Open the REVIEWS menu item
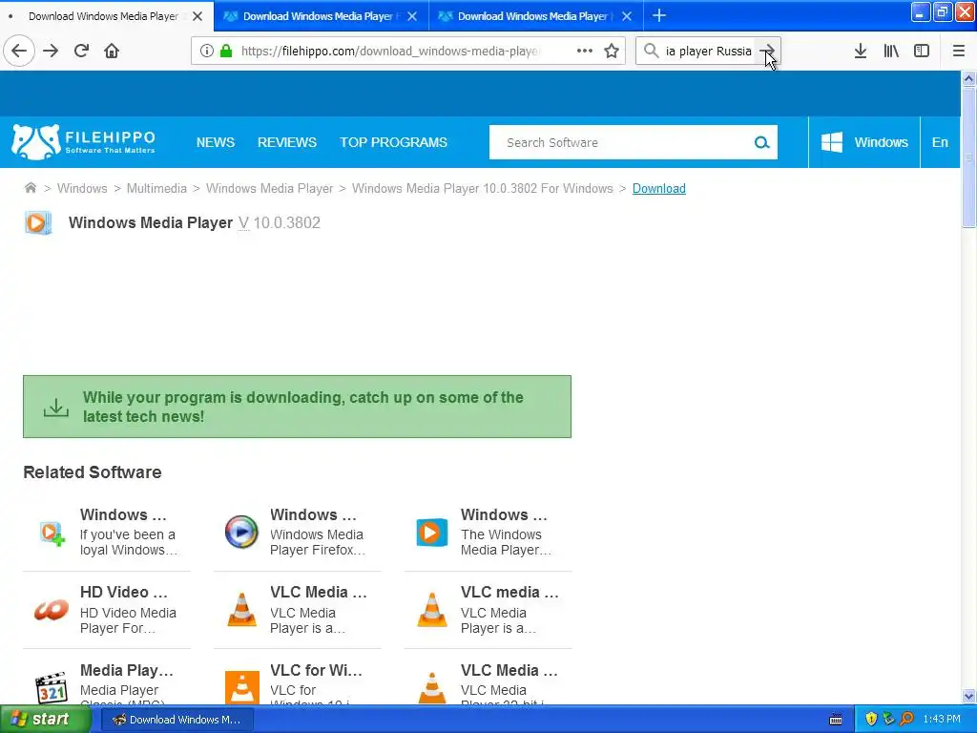 (x=287, y=142)
